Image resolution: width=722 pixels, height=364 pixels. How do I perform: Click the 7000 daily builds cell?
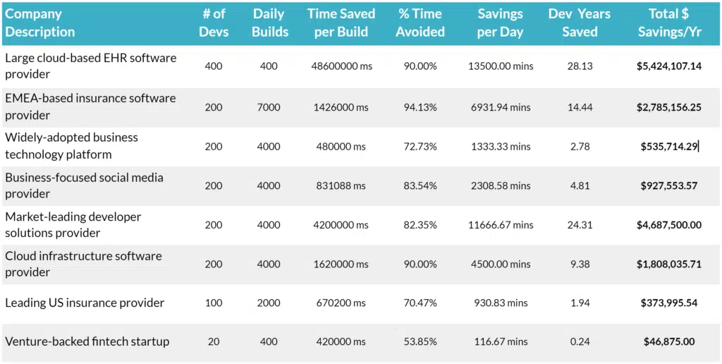(269, 107)
